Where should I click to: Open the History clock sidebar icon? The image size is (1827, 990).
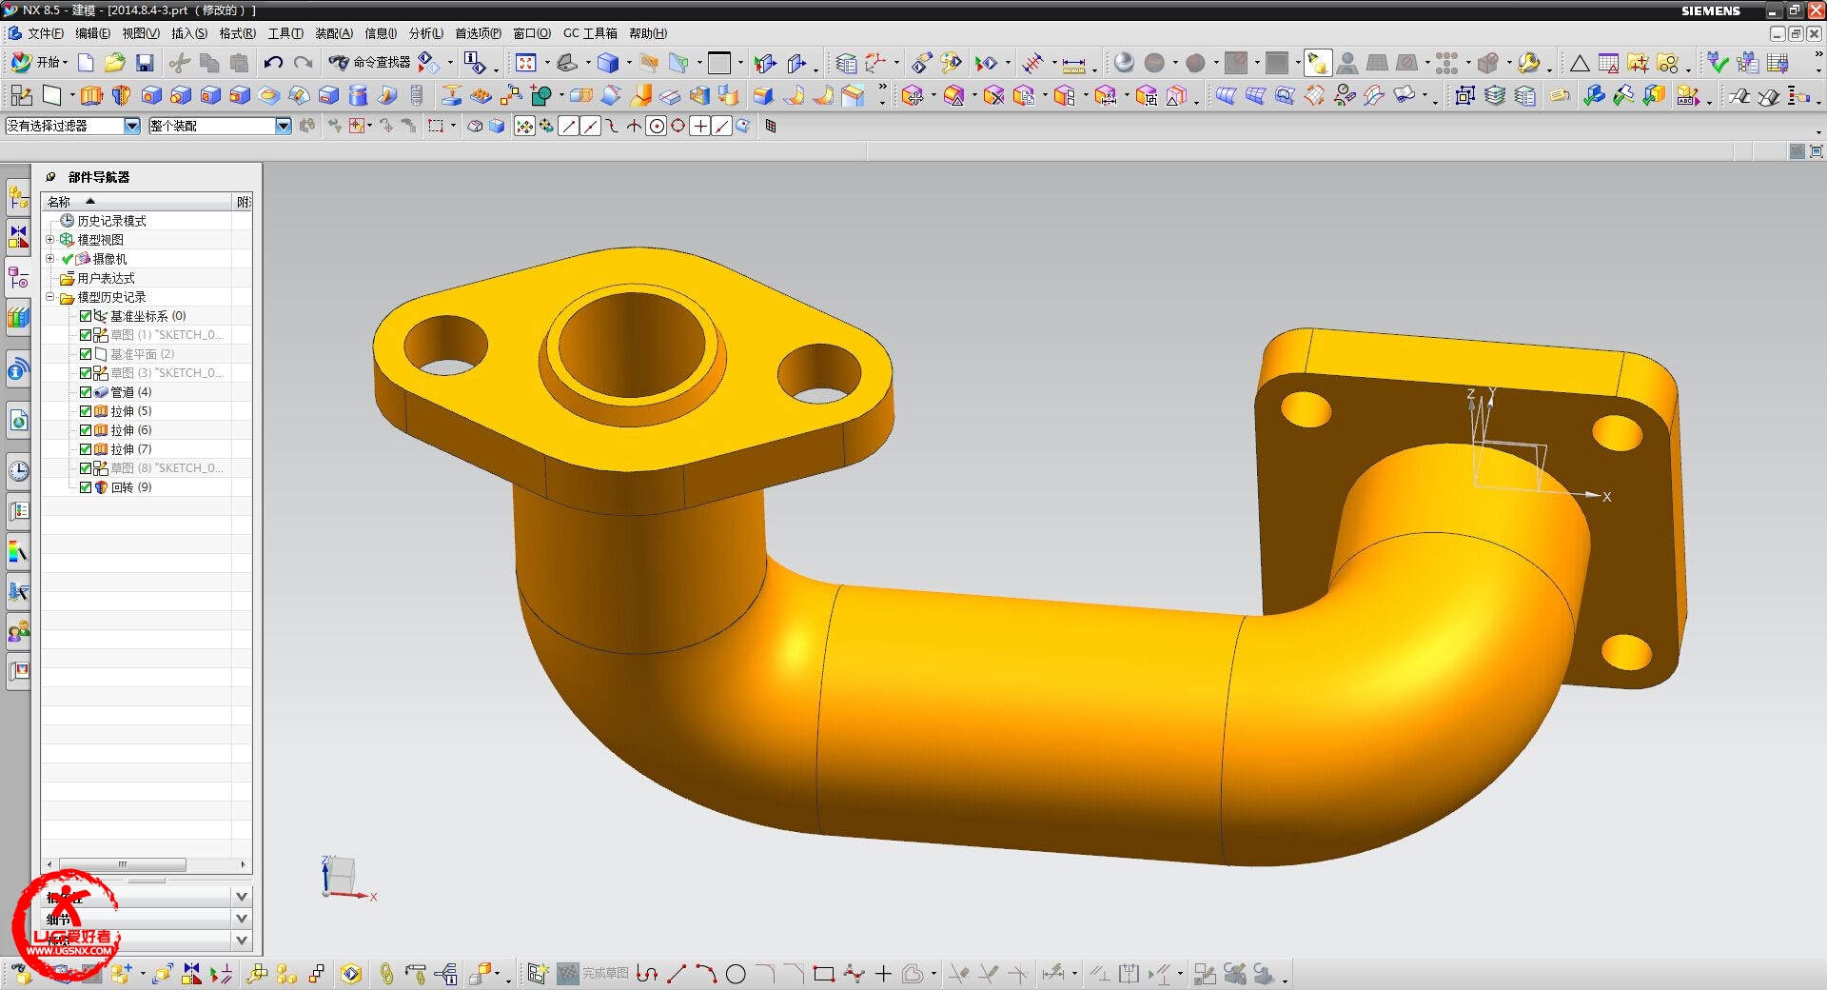tap(18, 470)
